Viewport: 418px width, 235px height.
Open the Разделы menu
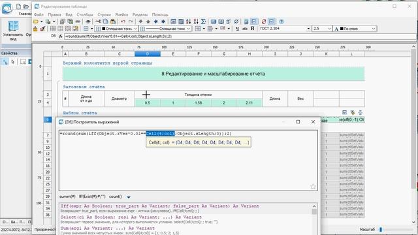(x=140, y=14)
